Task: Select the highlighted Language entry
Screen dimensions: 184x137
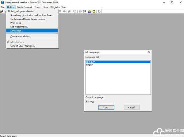Action: tap(32, 31)
